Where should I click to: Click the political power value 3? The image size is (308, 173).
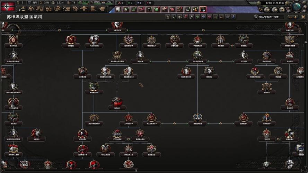pyautogui.click(x=21, y=2)
